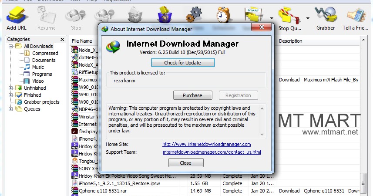The image size is (373, 196).
Task: Open the Support Team contact_us.html link
Action: tap(212, 152)
